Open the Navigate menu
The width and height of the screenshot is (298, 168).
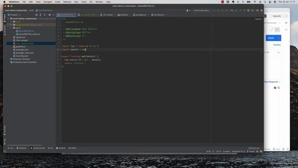pyautogui.click(x=47, y=2)
